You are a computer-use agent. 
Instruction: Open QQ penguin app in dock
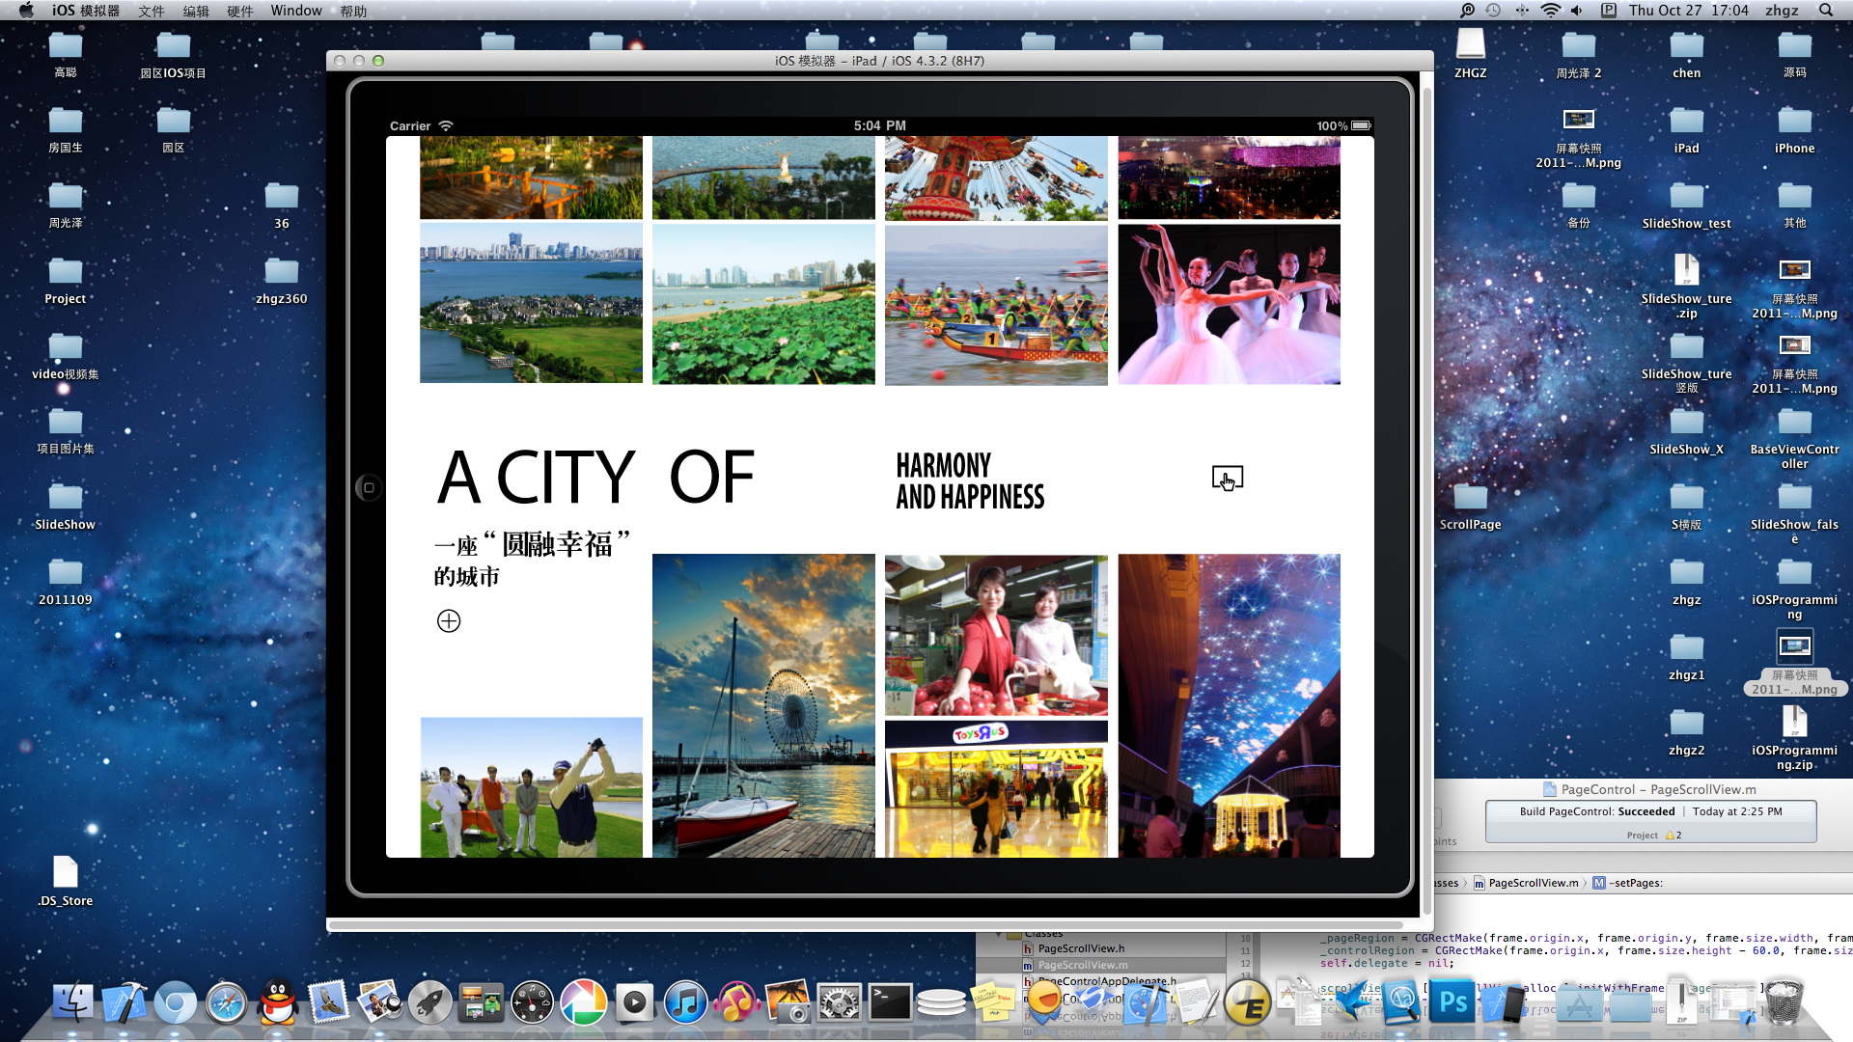(x=278, y=1003)
